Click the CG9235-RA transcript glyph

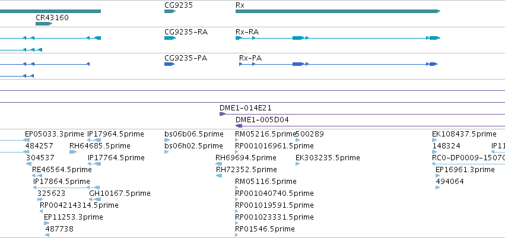170,38
